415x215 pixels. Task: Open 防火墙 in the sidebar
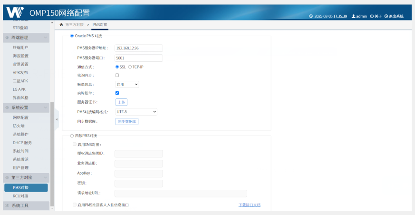[19, 126]
